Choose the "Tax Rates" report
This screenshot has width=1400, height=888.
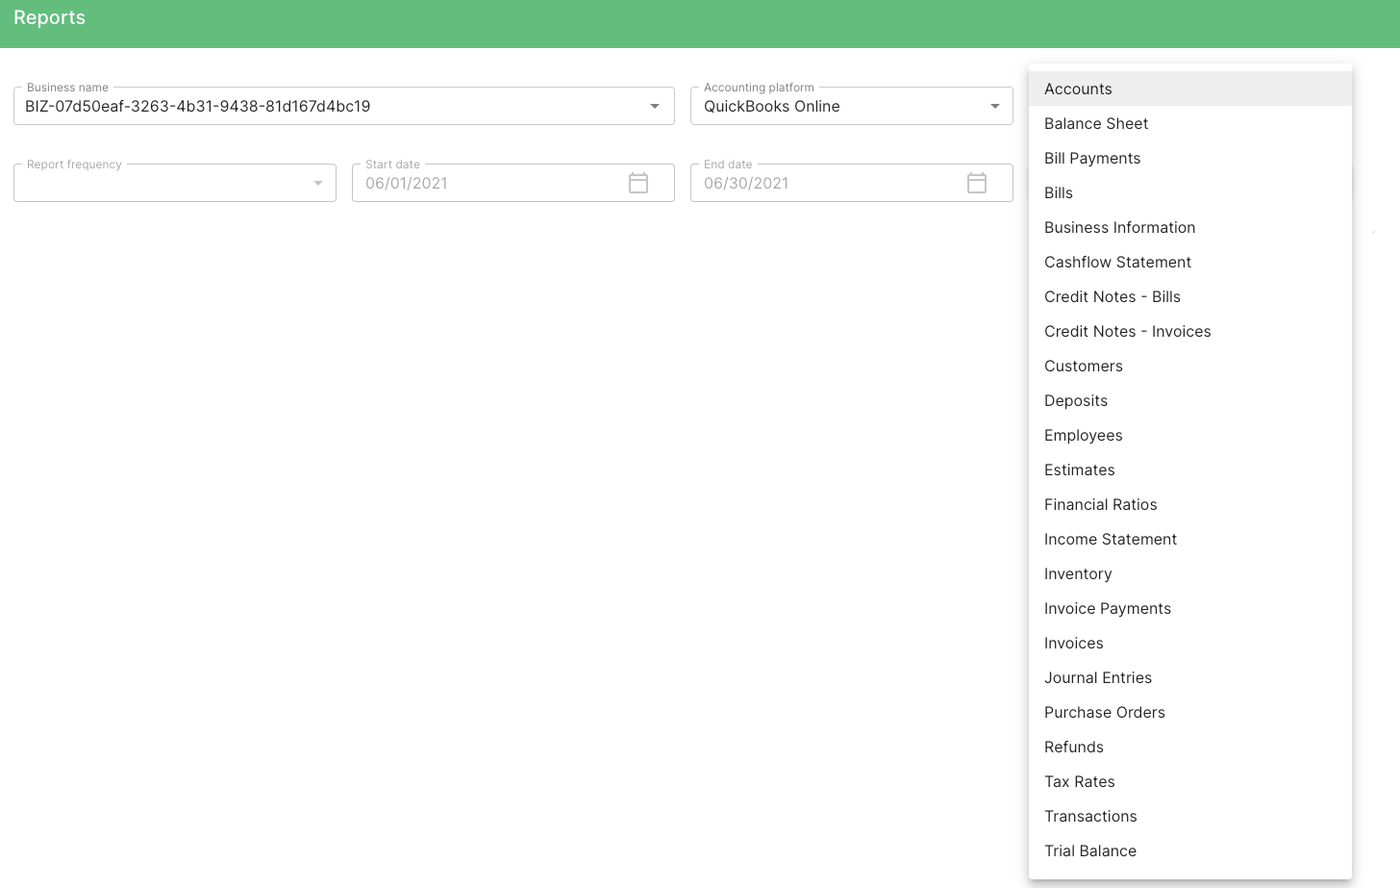[1080, 781]
